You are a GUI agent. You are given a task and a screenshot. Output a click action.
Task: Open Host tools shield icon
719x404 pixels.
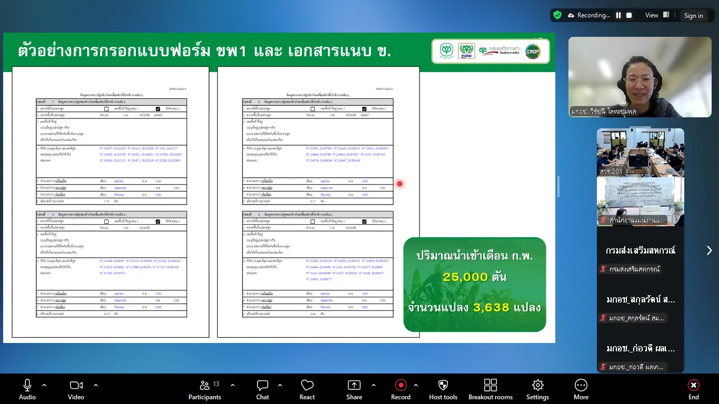[443, 389]
